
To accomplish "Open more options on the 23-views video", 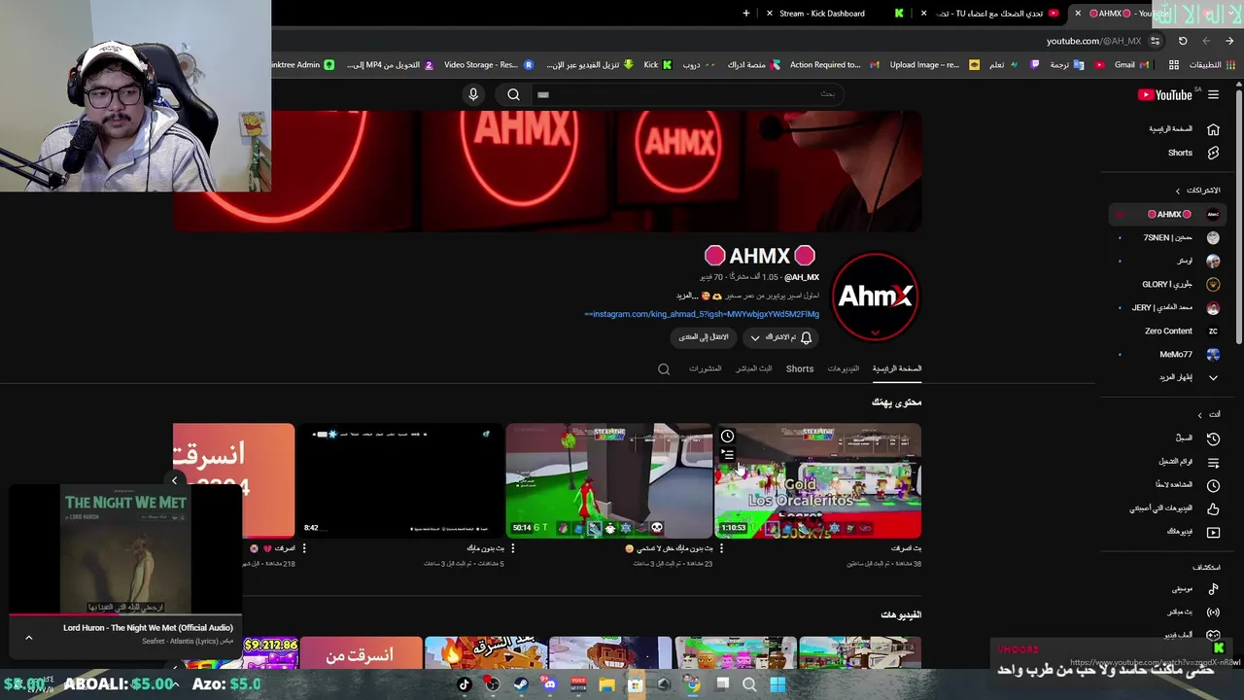I will [513, 548].
